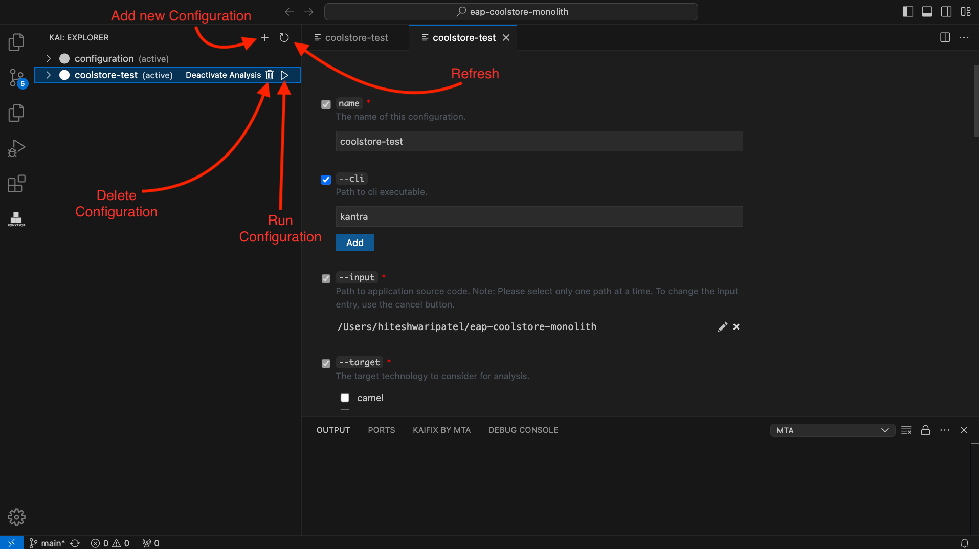Toggle the --input checkbox
This screenshot has height=549, width=979.
(x=326, y=278)
